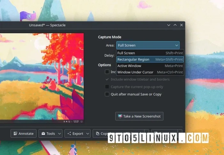Screen dimensions: 224x155
Task: Toggle the partly hidden 'Inc' checkbox under Options
Action: coord(107,72)
